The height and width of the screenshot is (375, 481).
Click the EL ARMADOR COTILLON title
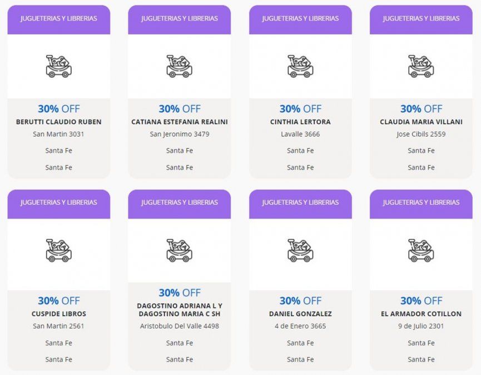pyautogui.click(x=421, y=314)
